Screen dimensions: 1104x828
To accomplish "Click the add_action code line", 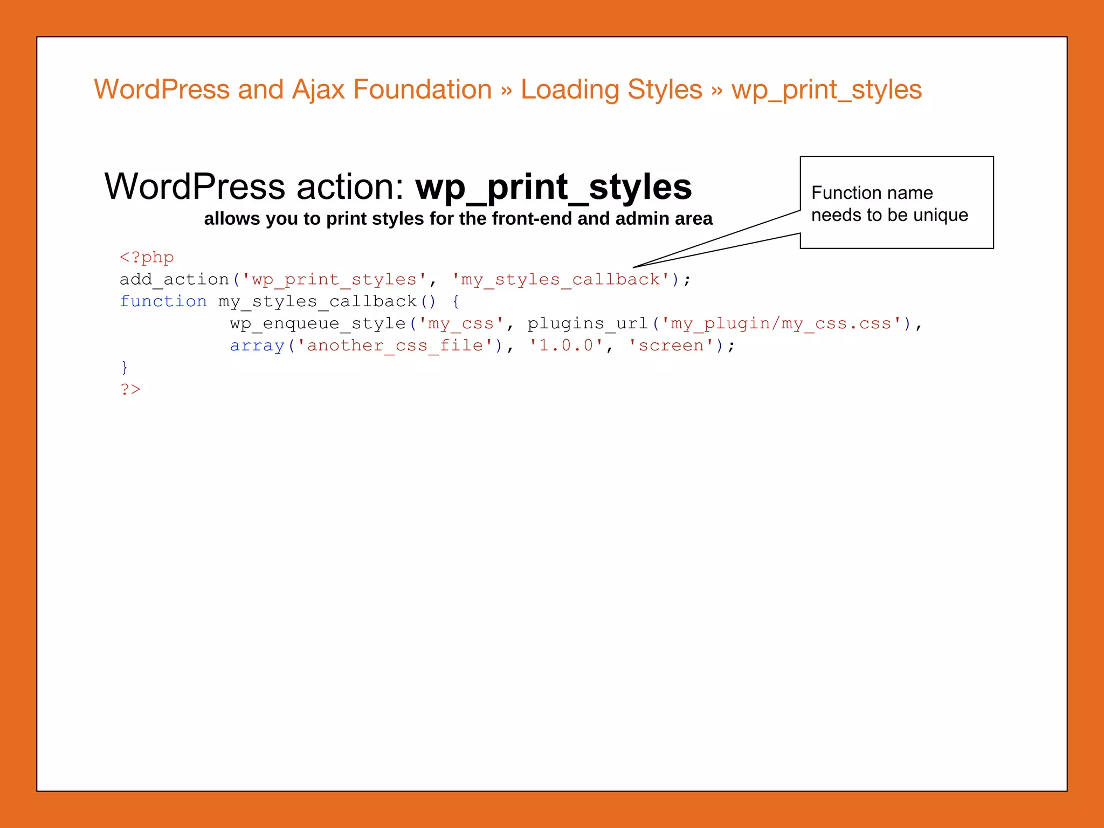I will pyautogui.click(x=405, y=279).
